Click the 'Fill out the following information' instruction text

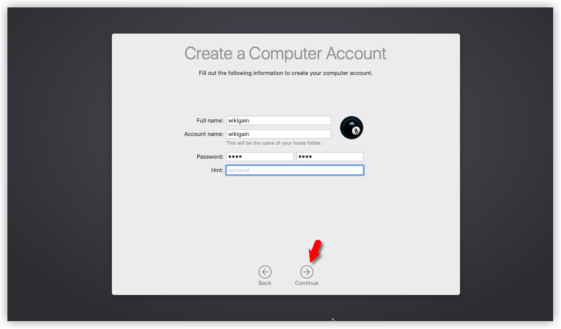[x=286, y=73]
